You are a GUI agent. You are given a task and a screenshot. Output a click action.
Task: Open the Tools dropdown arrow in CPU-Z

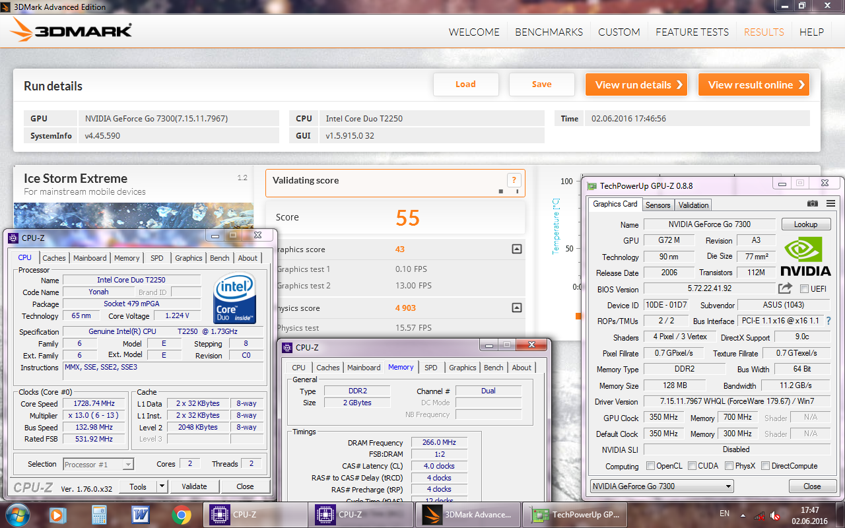[162, 486]
